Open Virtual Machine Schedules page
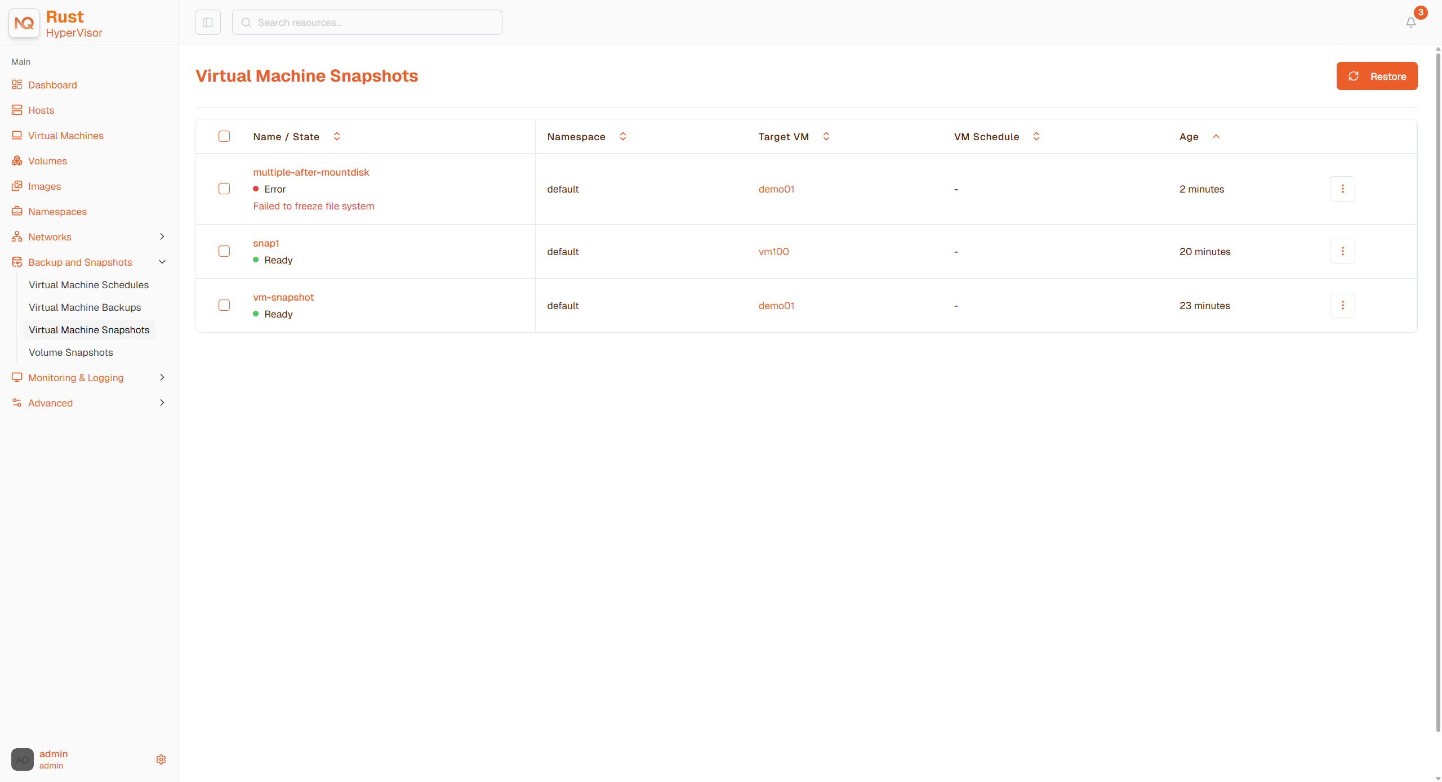The height and width of the screenshot is (782, 1442). tap(89, 285)
